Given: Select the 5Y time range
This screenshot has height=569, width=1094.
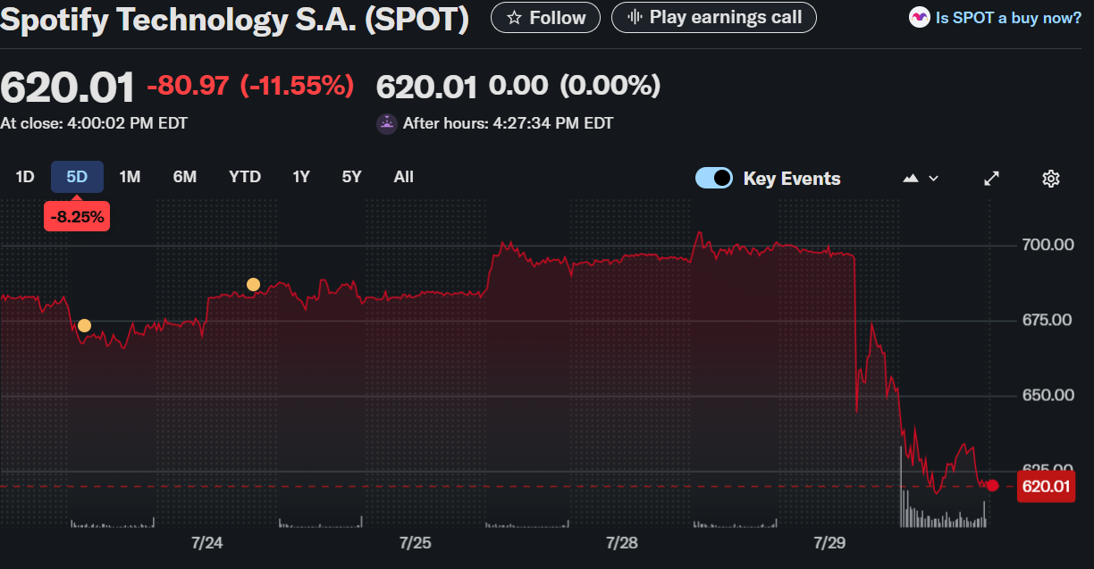Looking at the screenshot, I should [352, 177].
